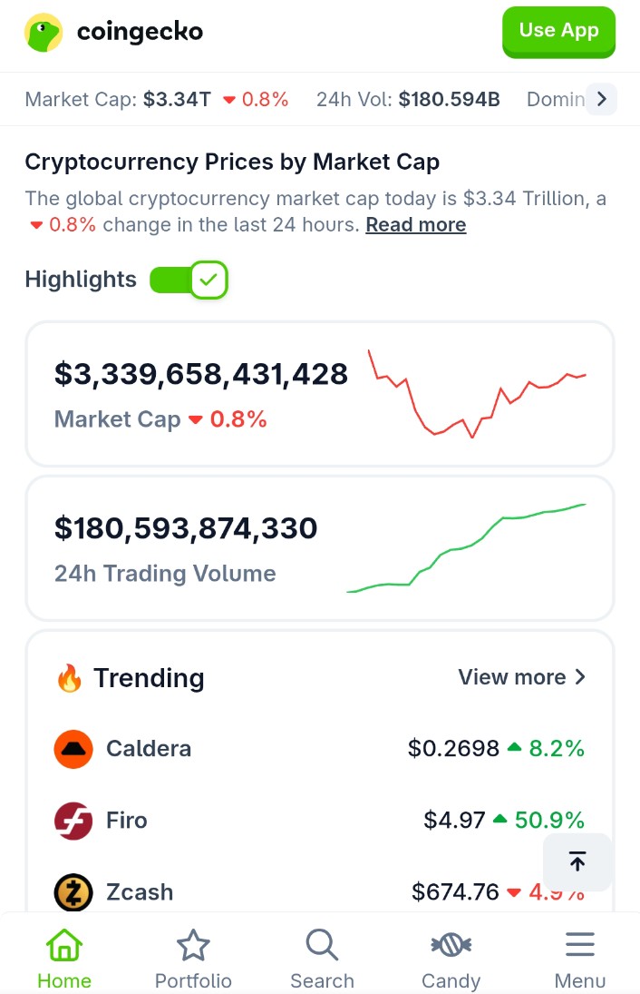Select the Zcash coin icon
This screenshot has width=640, height=994.
tap(73, 892)
